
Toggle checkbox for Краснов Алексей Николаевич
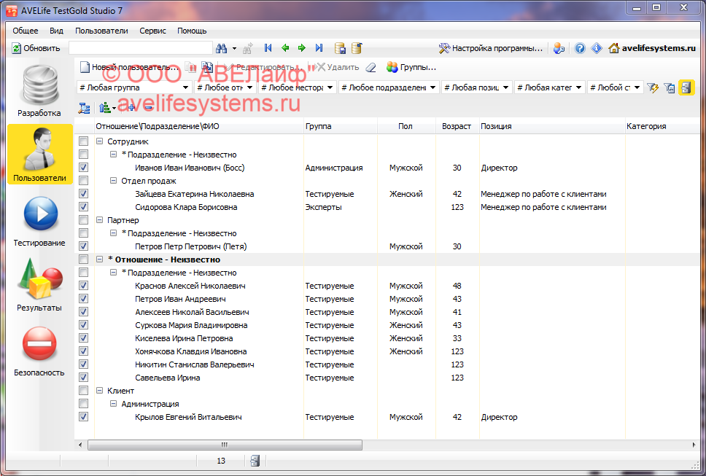(x=83, y=286)
